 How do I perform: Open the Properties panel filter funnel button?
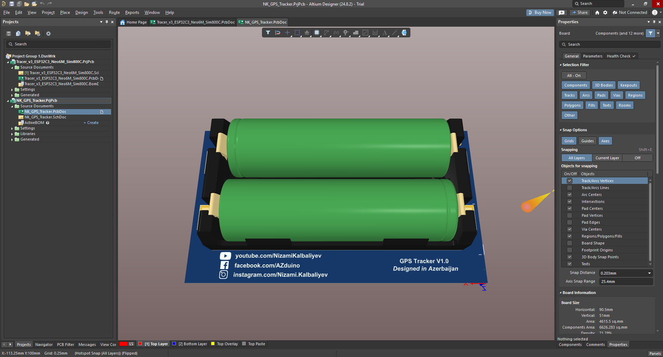[651, 33]
